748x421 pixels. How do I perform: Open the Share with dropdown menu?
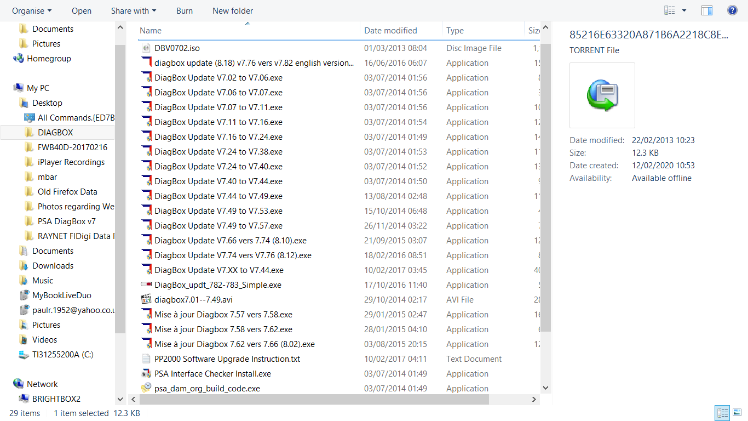pyautogui.click(x=134, y=11)
